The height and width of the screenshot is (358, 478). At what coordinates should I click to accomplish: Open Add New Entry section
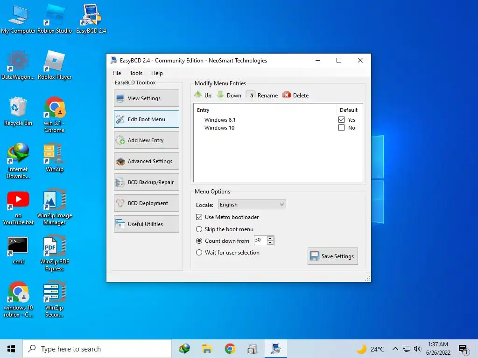tap(147, 140)
